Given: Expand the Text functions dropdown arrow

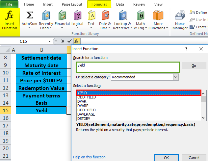Looking at the screenshot, I should [x=91, y=28].
